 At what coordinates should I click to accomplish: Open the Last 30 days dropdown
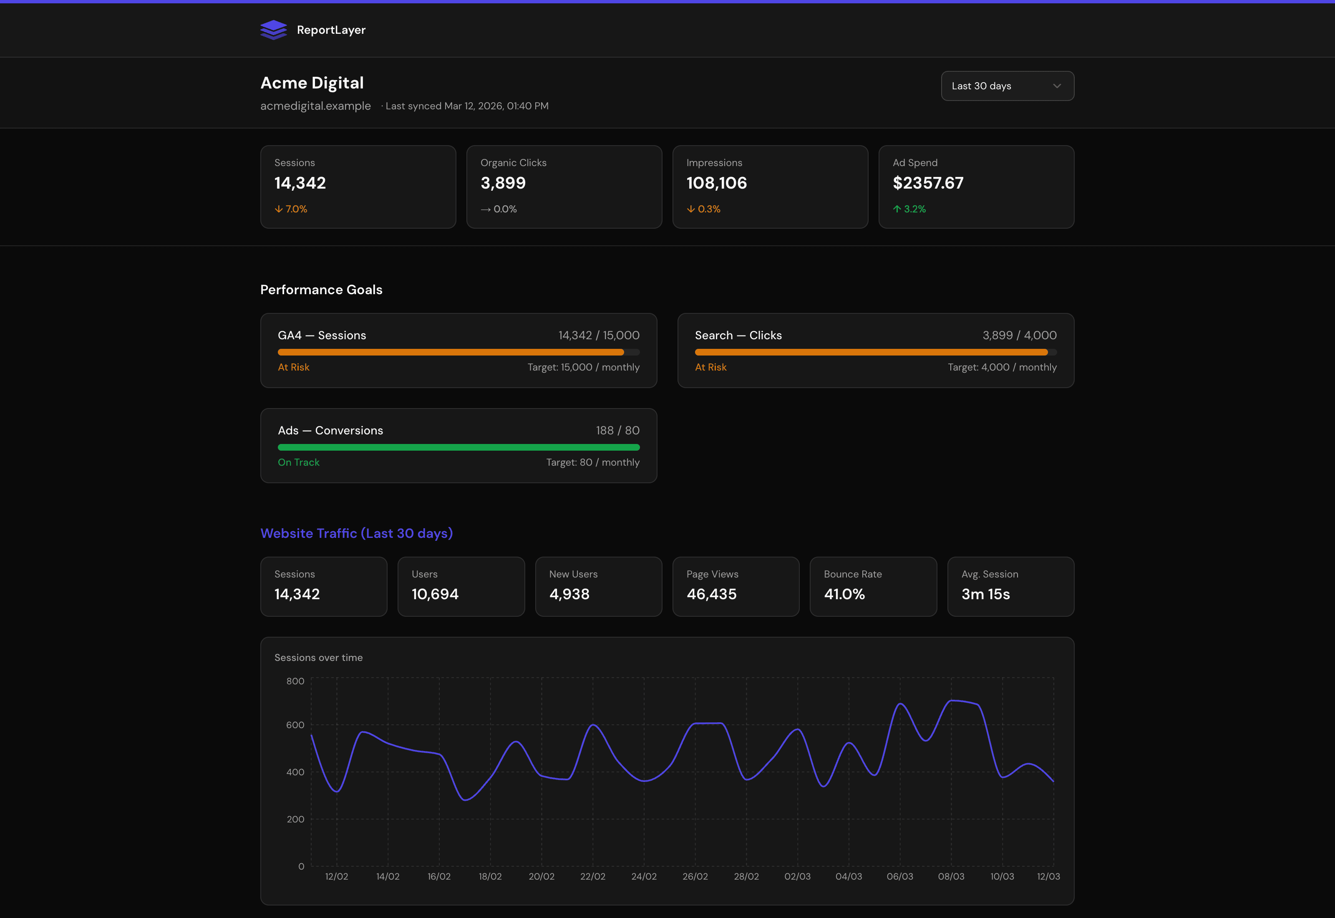[1007, 86]
